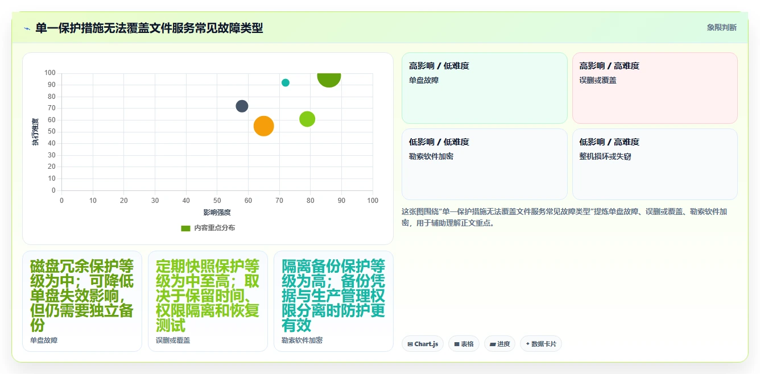Click the 定期快照保护等级为中至高 data card
Screen dimensions: 760x374
(208, 301)
